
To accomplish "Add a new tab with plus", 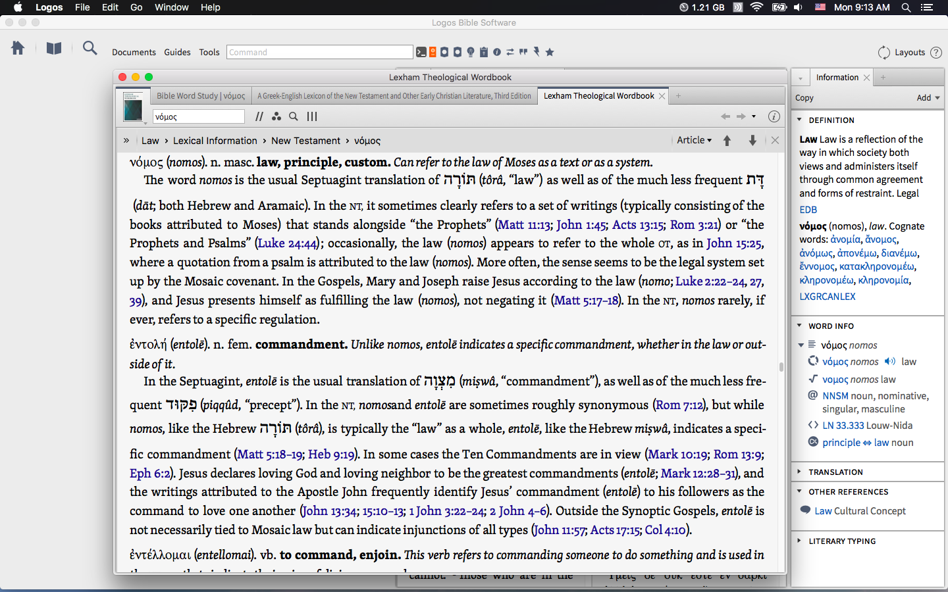I will point(678,96).
